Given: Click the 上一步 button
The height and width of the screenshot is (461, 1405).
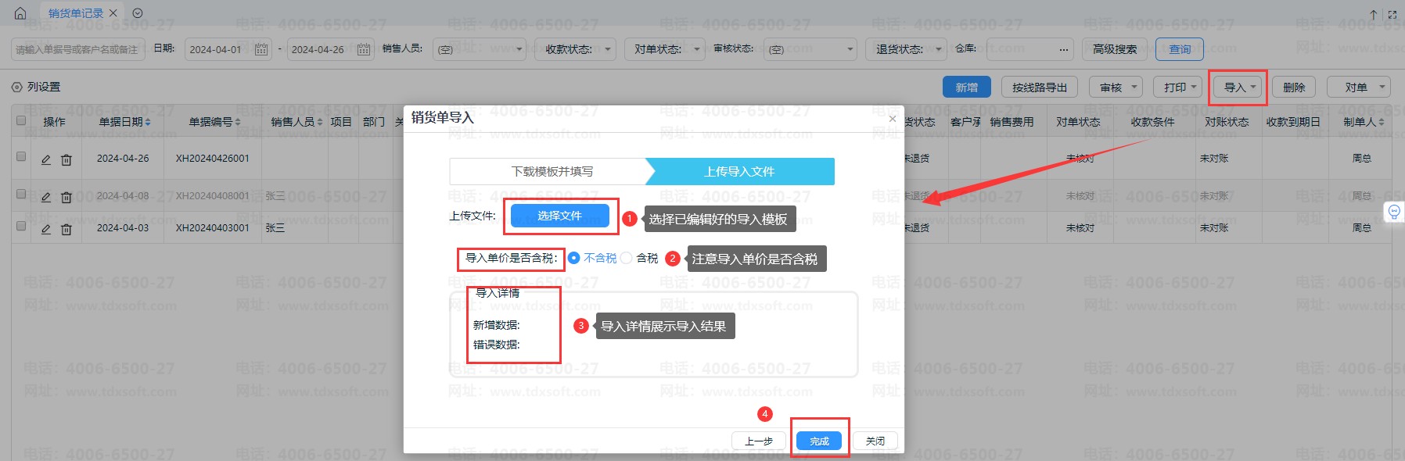Looking at the screenshot, I should (x=759, y=441).
